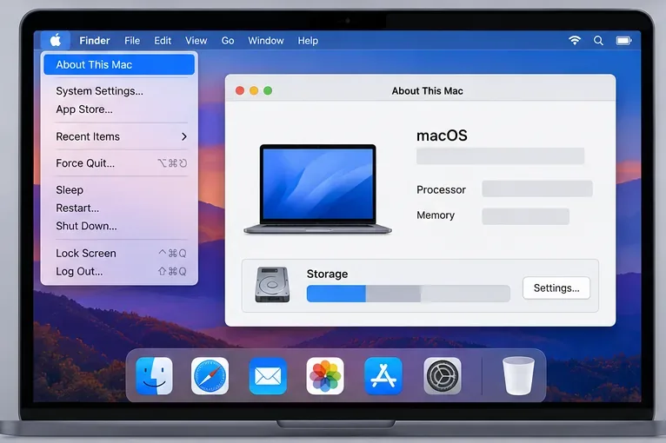Click the About This Mac window title
The image size is (666, 443).
427,91
